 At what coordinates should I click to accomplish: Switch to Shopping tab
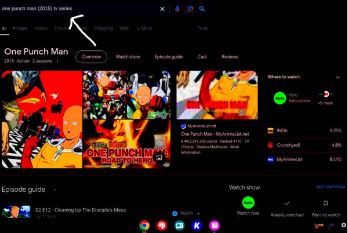click(x=103, y=28)
